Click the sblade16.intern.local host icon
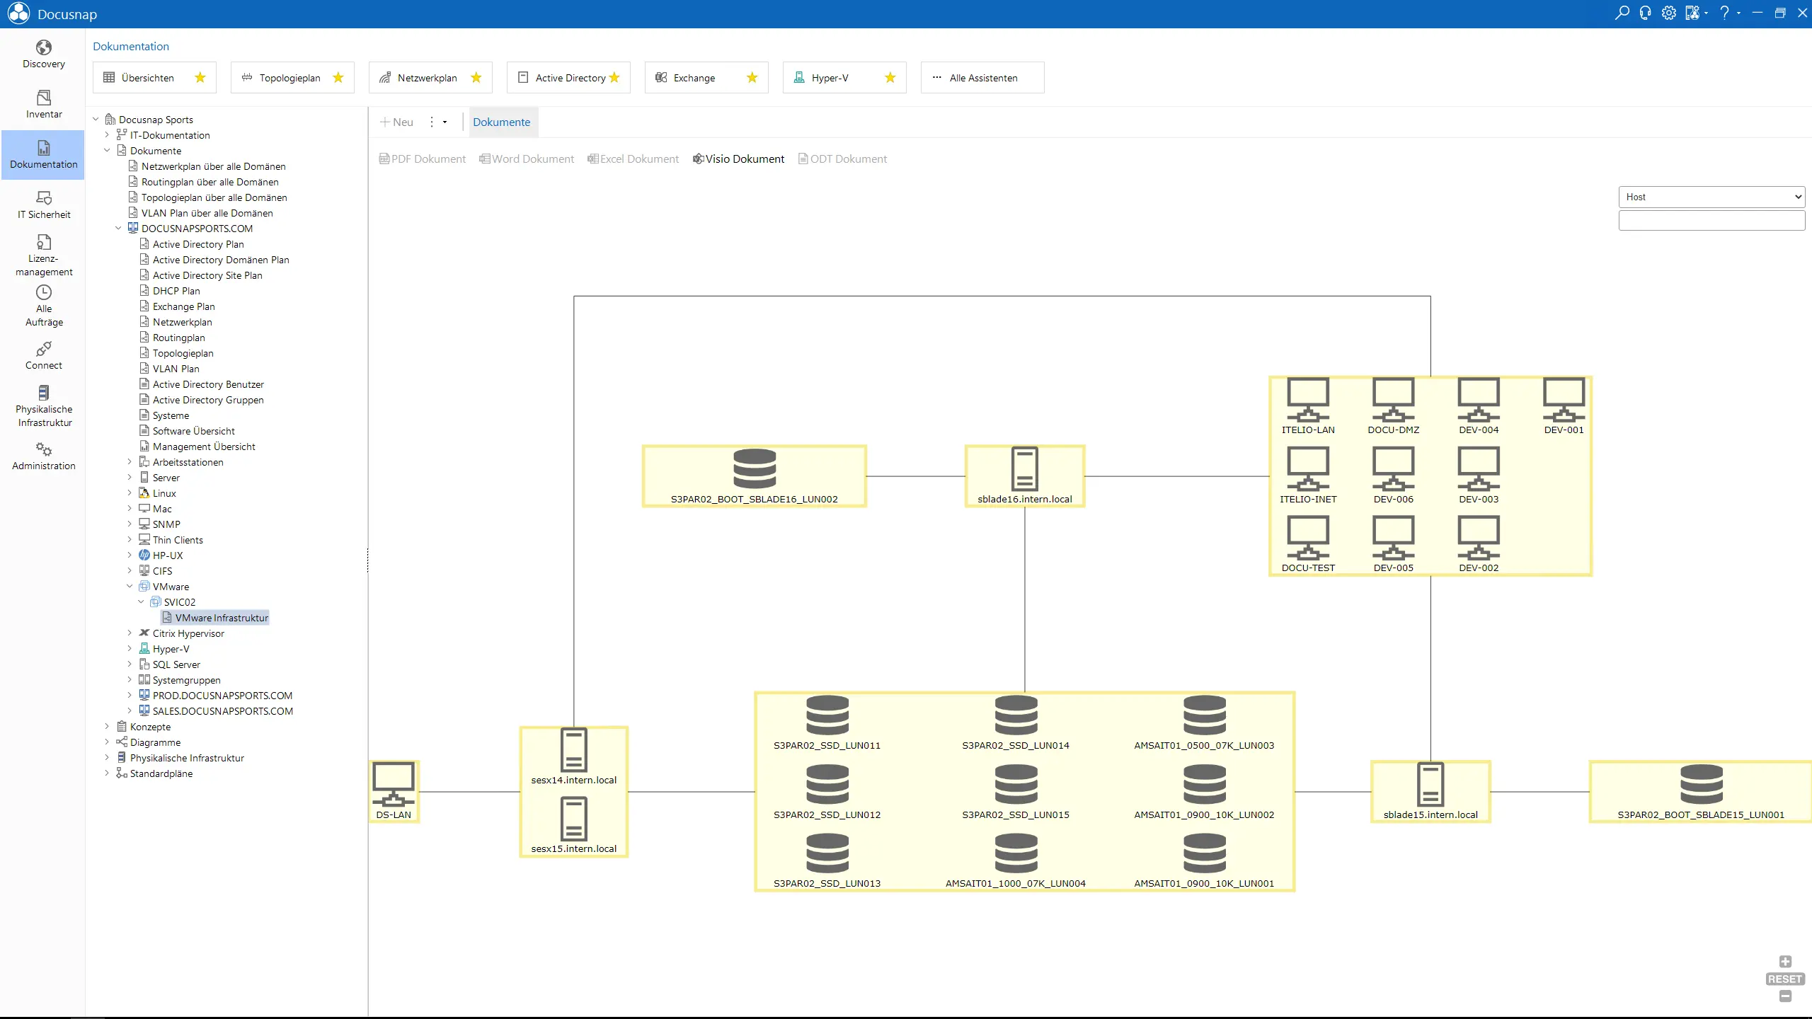Viewport: 1812px width, 1019px height. coord(1024,468)
